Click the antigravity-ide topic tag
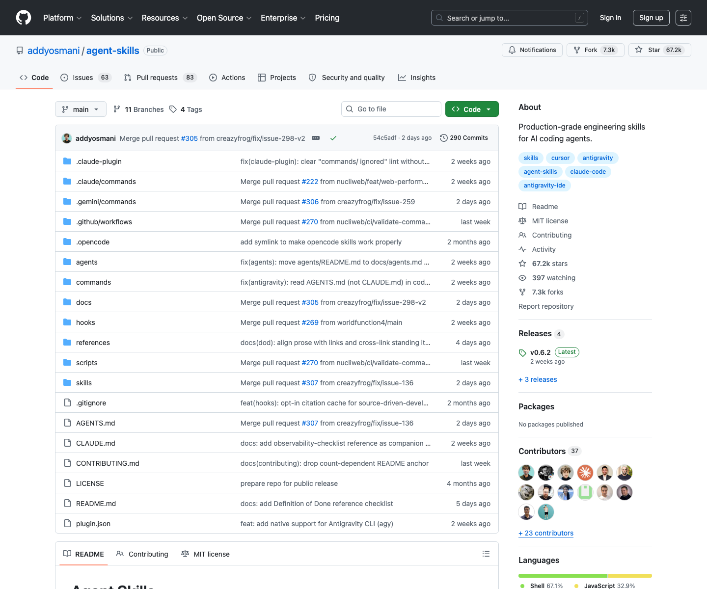Screen dimensions: 707x589 point(544,186)
